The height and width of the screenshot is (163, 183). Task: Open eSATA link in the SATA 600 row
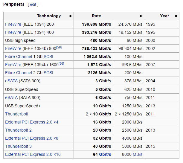point(11,98)
